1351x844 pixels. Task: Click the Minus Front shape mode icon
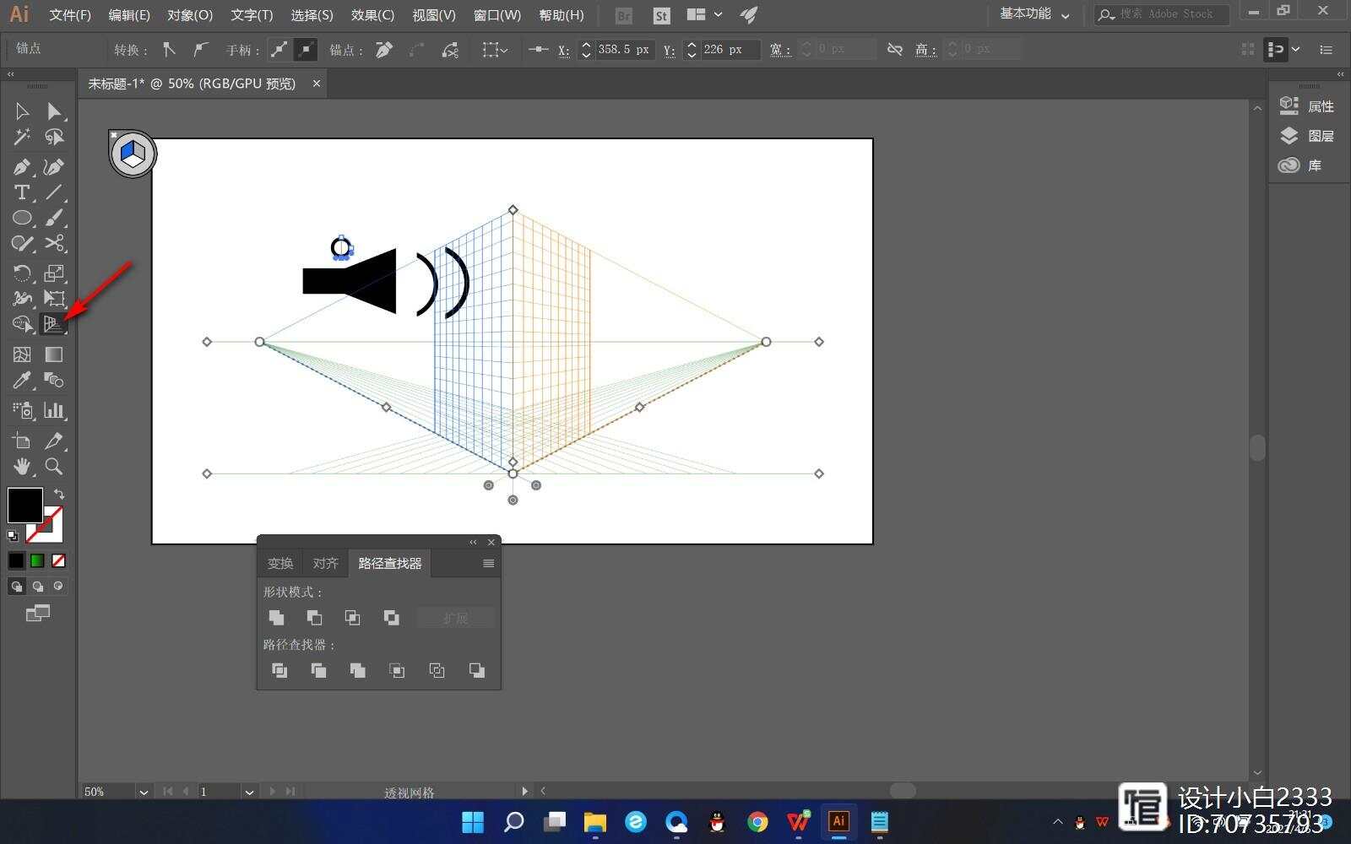[x=314, y=618]
